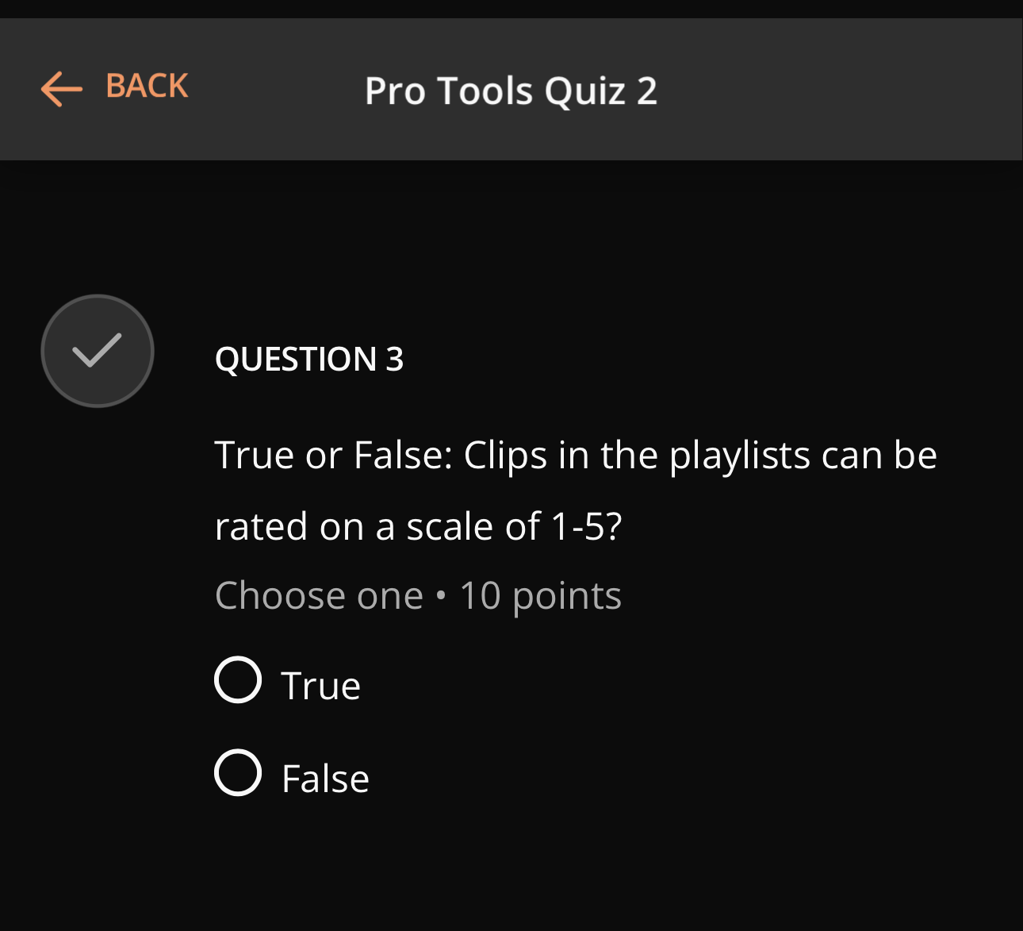
Task: Click the QUESTION 3 heading
Action: coord(309,359)
